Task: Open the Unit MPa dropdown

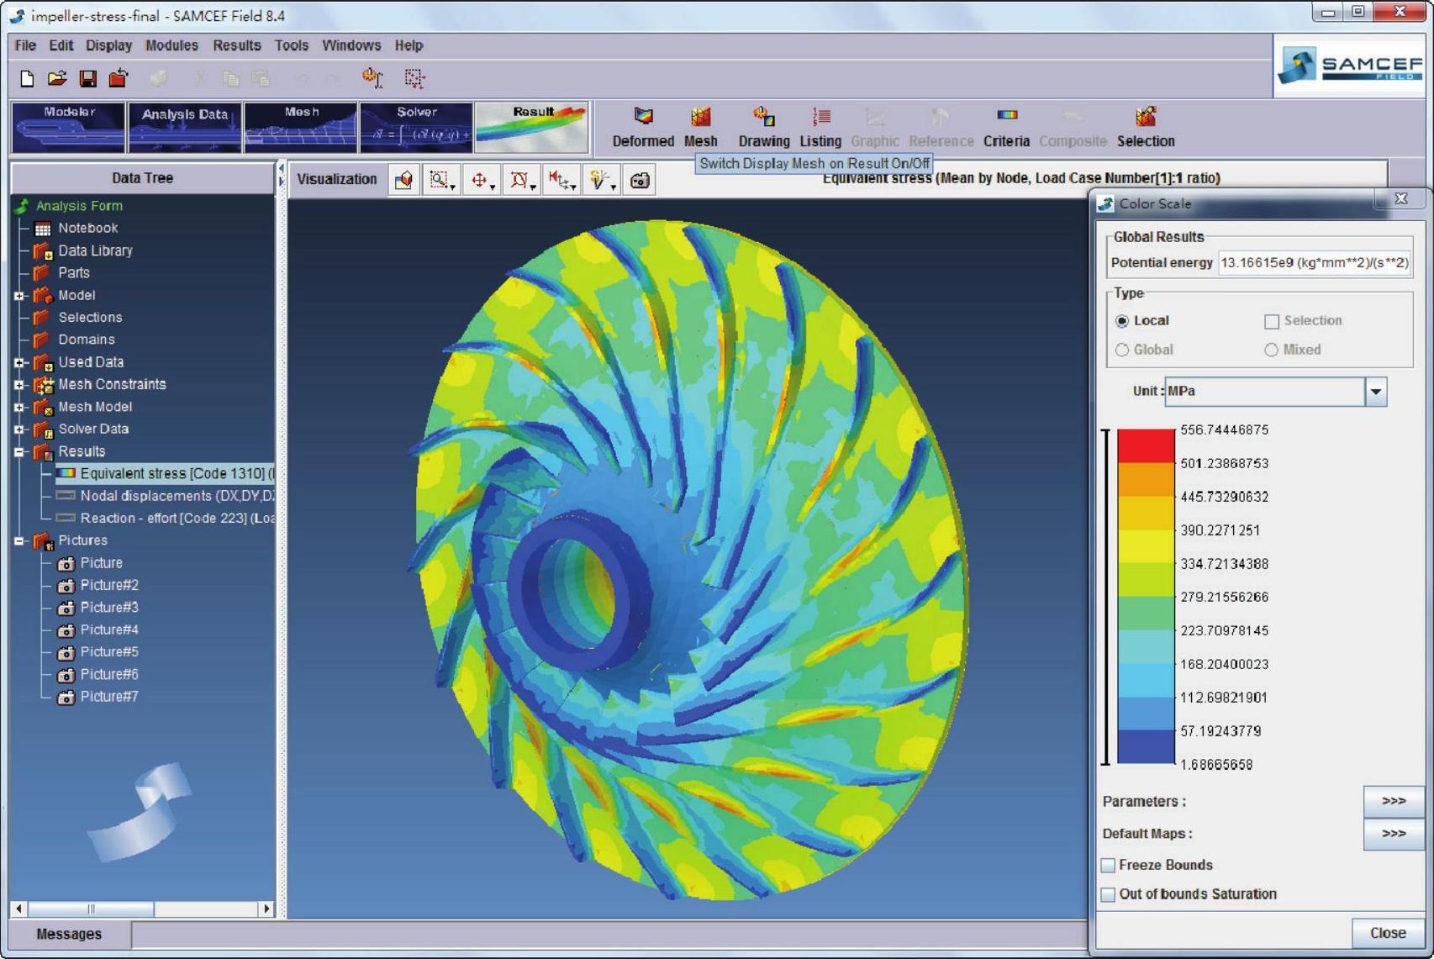Action: 1375,392
